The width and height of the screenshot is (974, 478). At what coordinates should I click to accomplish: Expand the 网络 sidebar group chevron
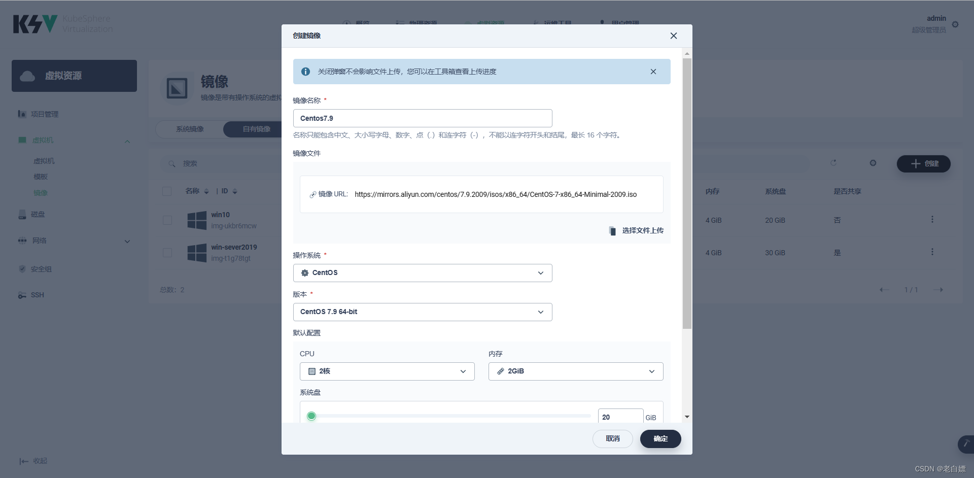click(x=127, y=241)
